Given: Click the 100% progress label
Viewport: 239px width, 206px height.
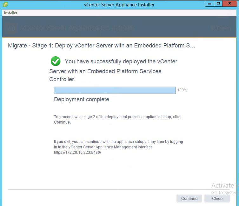Looking at the screenshot, I should [x=182, y=90].
